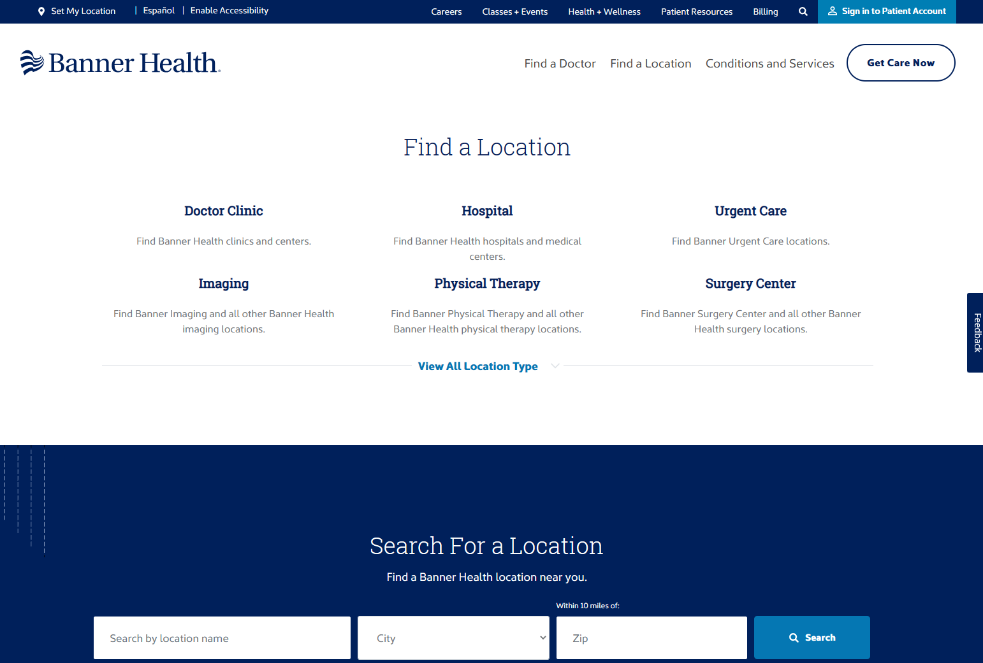Click the magnifier icon inside the Search button
This screenshot has height=663, width=983.
[x=794, y=637]
